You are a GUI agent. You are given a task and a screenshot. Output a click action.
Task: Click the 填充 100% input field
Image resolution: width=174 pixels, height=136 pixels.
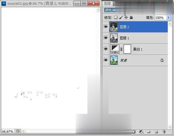click(x=161, y=18)
